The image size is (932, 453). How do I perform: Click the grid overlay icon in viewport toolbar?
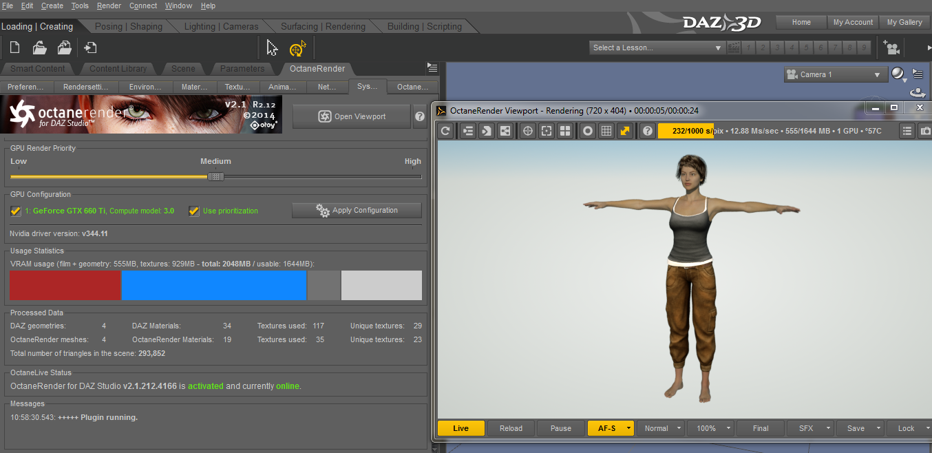606,131
